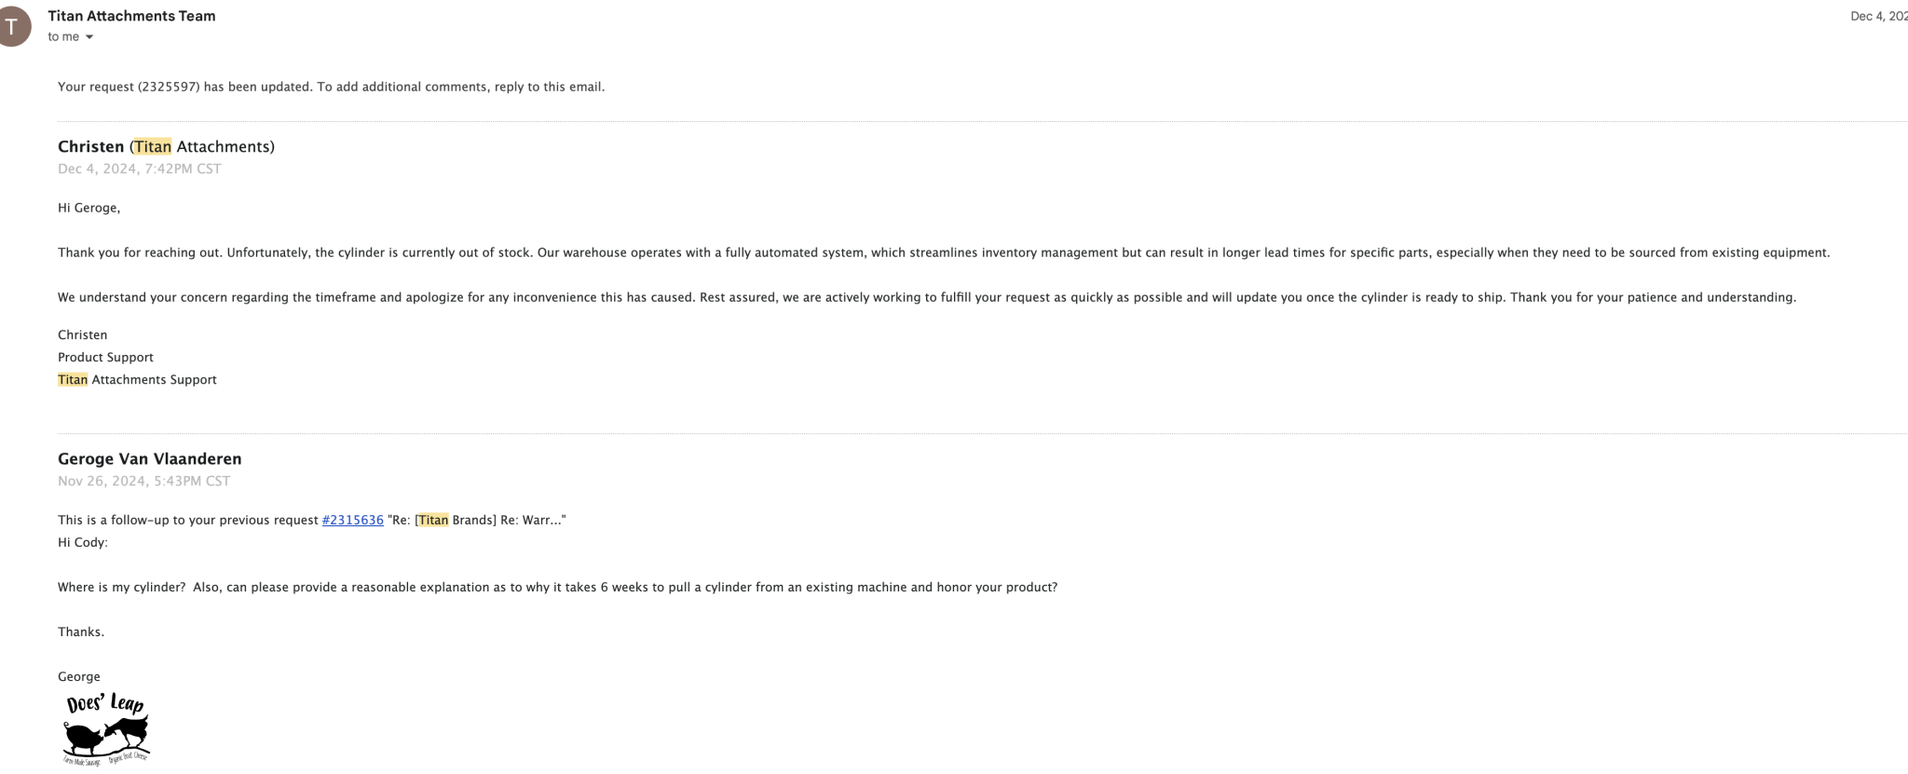Click highlighted Titan in Titan Attachments Support
The image size is (1908, 774).
coord(73,379)
